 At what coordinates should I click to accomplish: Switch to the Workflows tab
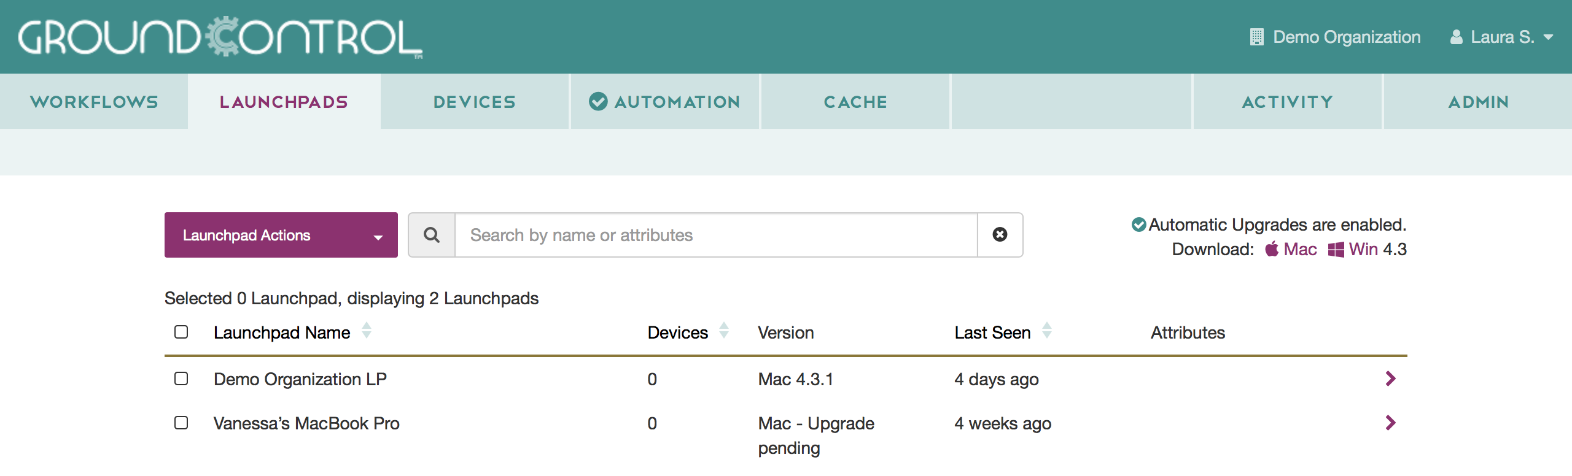tap(94, 102)
